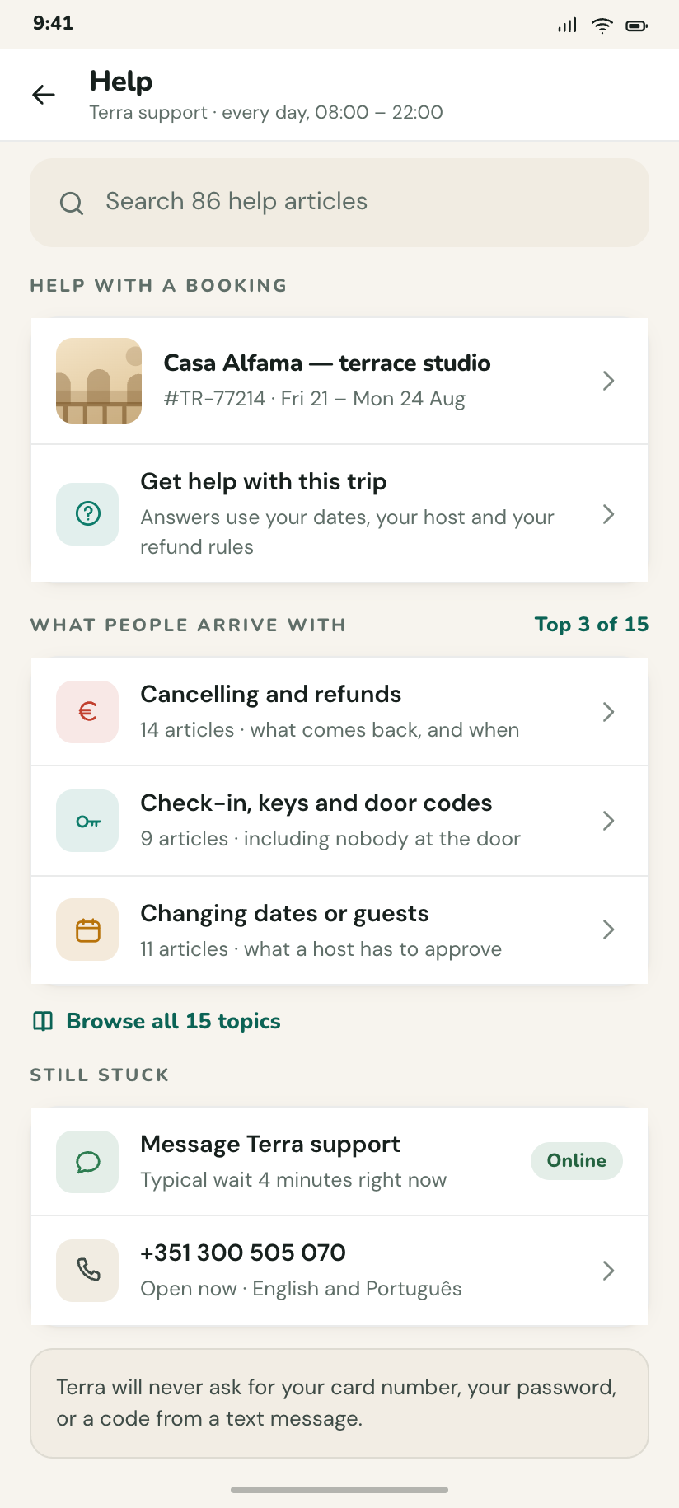Select the euro refunds icon
The height and width of the screenshot is (1508, 679).
(87, 712)
